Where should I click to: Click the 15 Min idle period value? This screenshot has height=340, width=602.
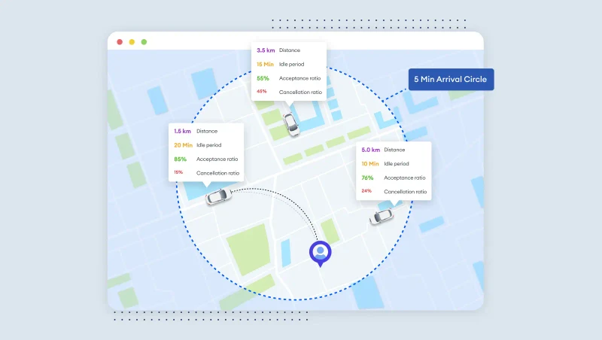coord(265,64)
